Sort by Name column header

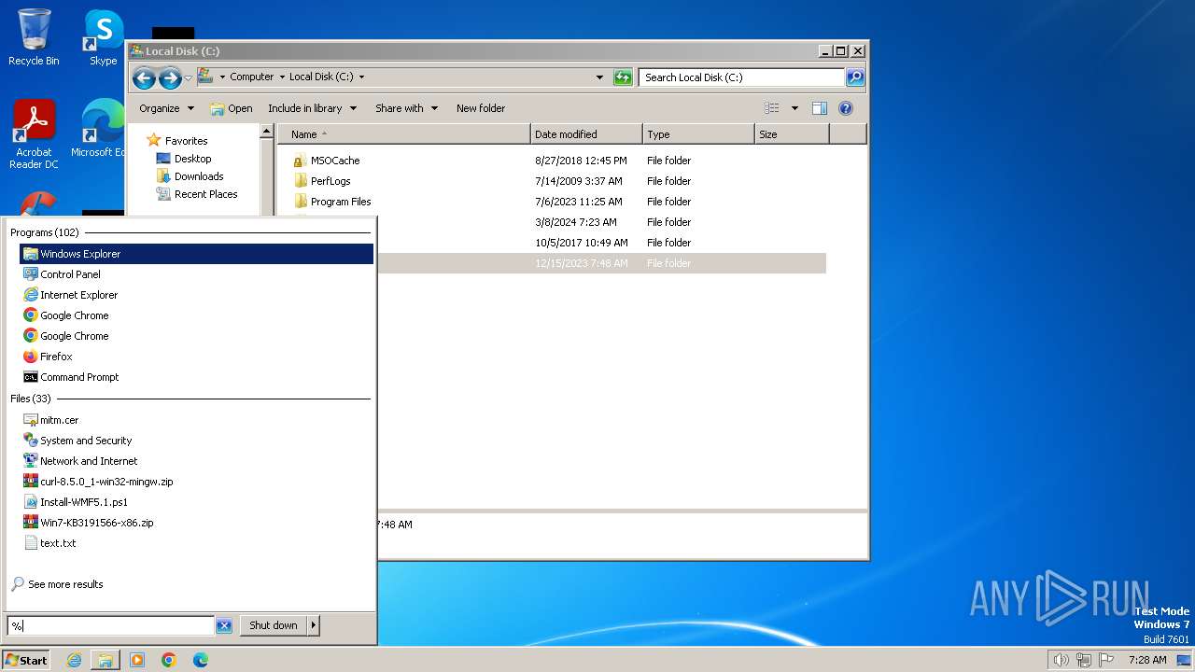point(403,134)
